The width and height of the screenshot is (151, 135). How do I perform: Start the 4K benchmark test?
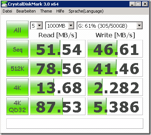pos(17,87)
